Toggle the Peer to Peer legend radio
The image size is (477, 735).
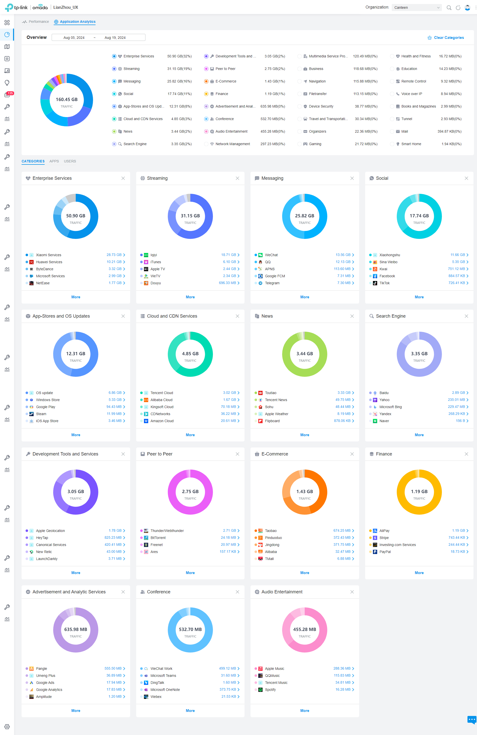[206, 69]
